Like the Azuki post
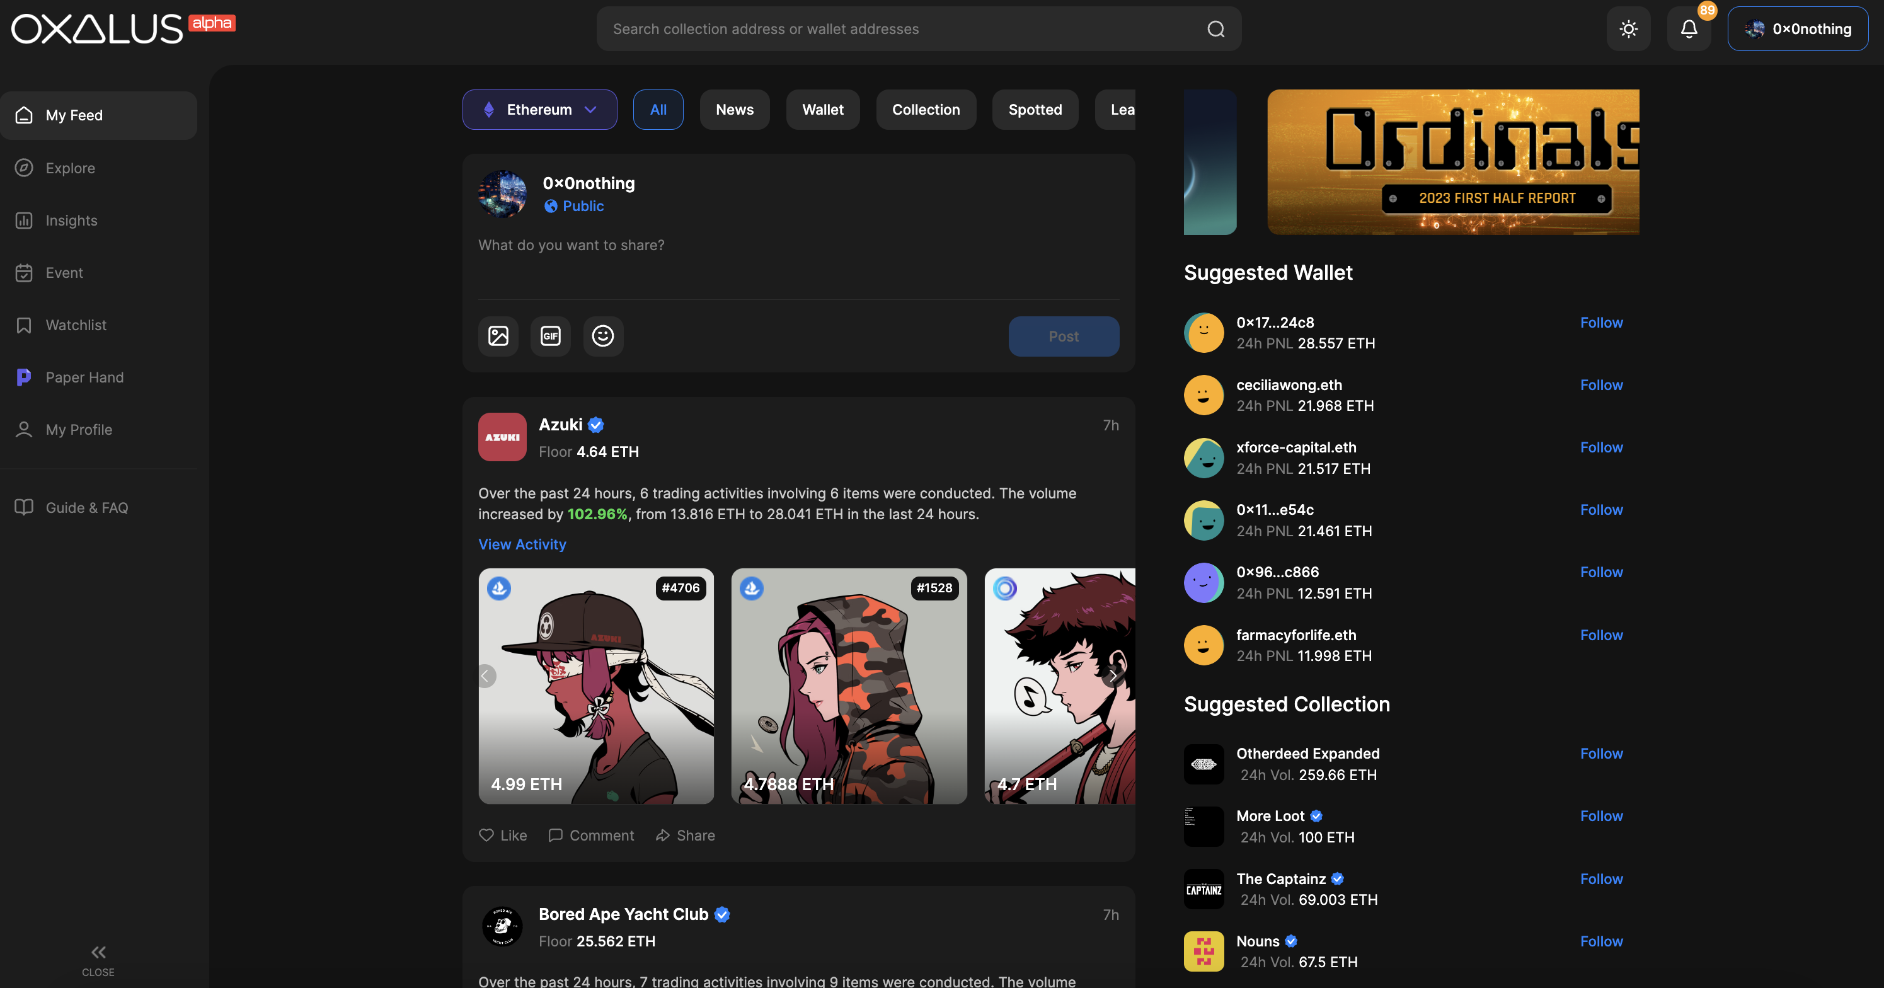1884x988 pixels. pyautogui.click(x=503, y=836)
